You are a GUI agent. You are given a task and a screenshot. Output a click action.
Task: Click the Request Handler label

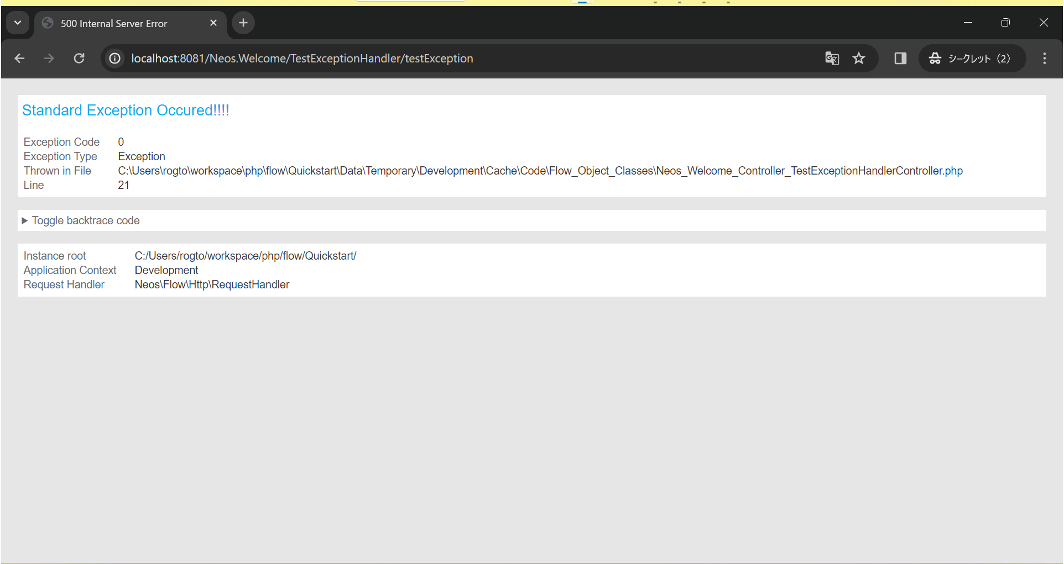(64, 284)
